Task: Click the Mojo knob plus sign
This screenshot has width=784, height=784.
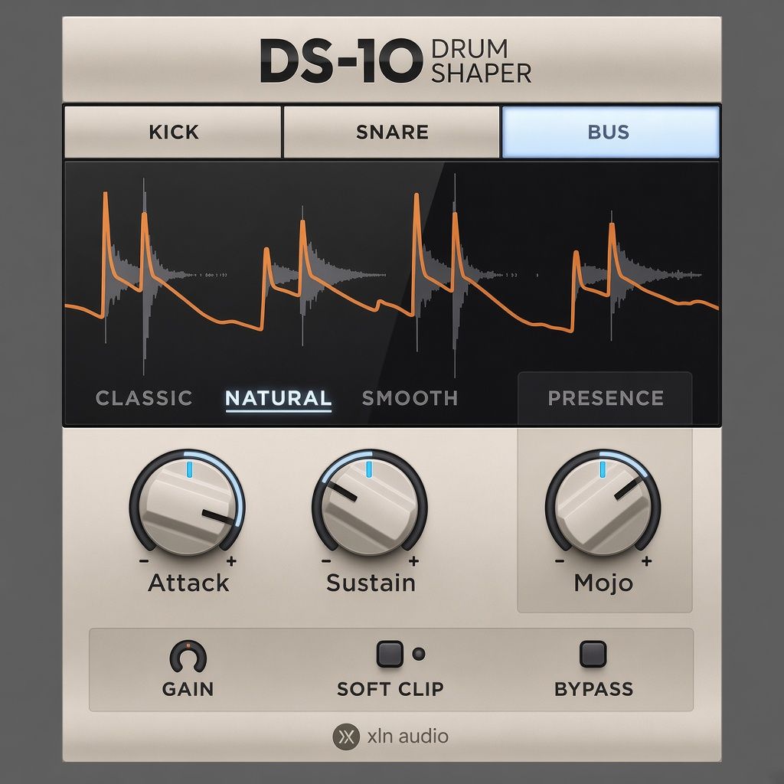Action: click(x=646, y=561)
